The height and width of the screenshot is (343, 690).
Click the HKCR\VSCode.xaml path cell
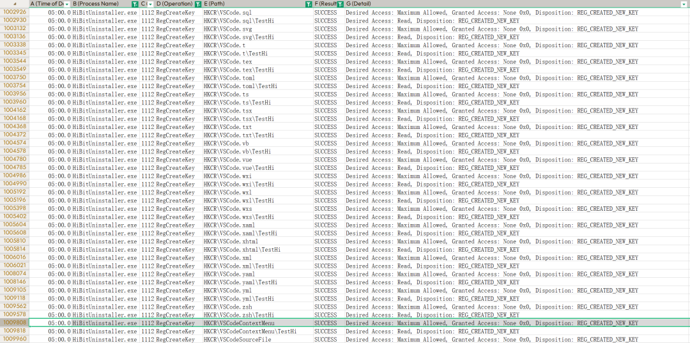[x=258, y=225]
